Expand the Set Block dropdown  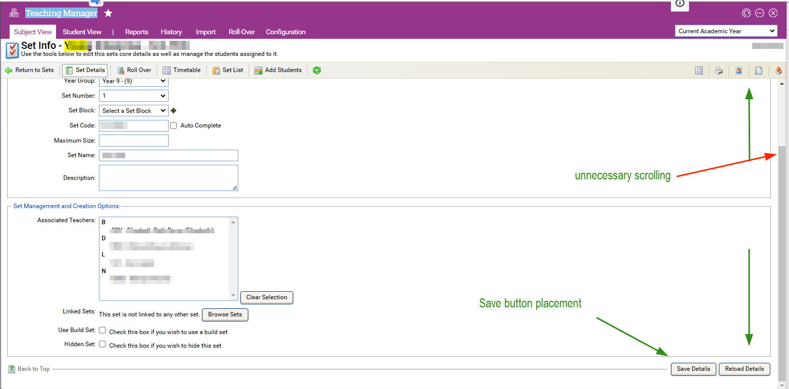133,111
